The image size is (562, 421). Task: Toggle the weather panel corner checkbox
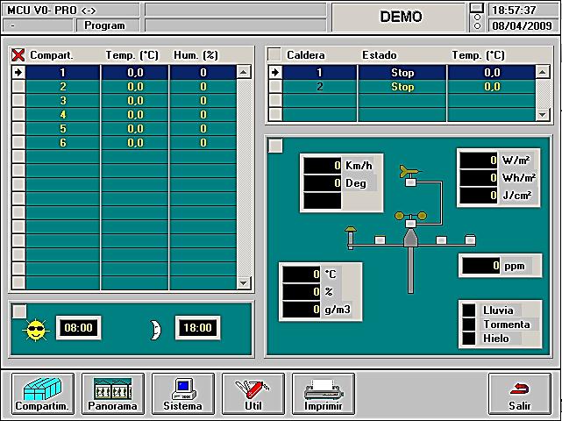click(x=275, y=146)
